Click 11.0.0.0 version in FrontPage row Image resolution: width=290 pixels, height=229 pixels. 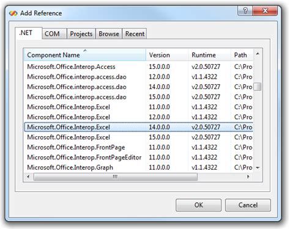point(159,147)
